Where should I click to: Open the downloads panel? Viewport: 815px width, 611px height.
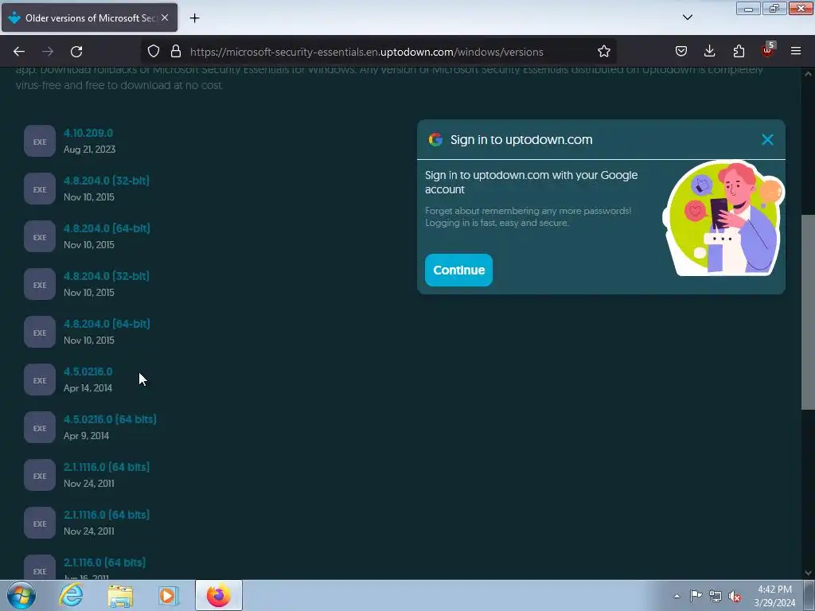coord(709,52)
